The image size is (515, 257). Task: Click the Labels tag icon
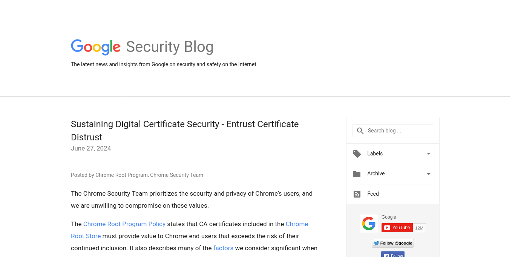[x=357, y=154]
